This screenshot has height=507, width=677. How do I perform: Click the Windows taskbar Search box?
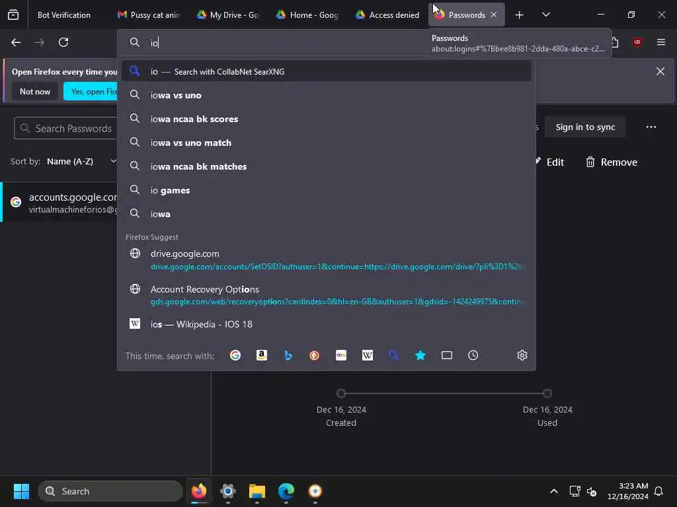(110, 491)
